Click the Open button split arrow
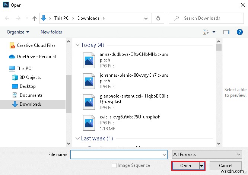 [202, 166]
